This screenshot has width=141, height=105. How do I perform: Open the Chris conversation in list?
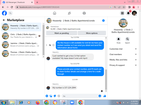click(21, 36)
